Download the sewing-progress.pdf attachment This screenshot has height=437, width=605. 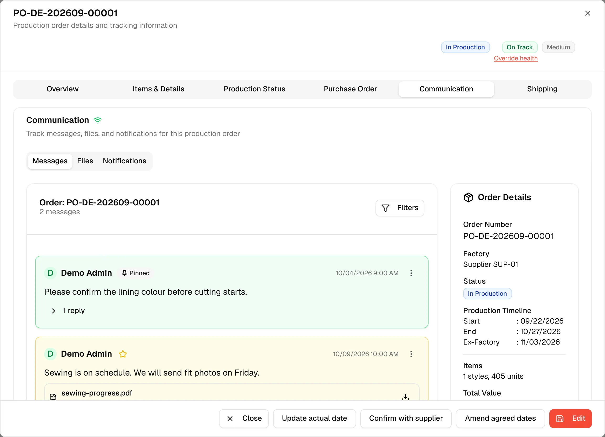click(x=405, y=397)
